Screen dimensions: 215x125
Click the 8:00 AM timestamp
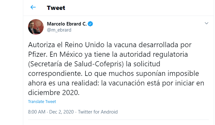coord(37,112)
